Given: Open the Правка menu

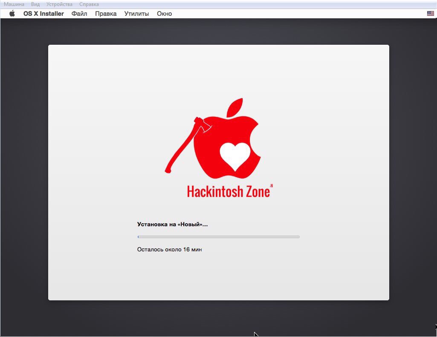Looking at the screenshot, I should click(106, 14).
